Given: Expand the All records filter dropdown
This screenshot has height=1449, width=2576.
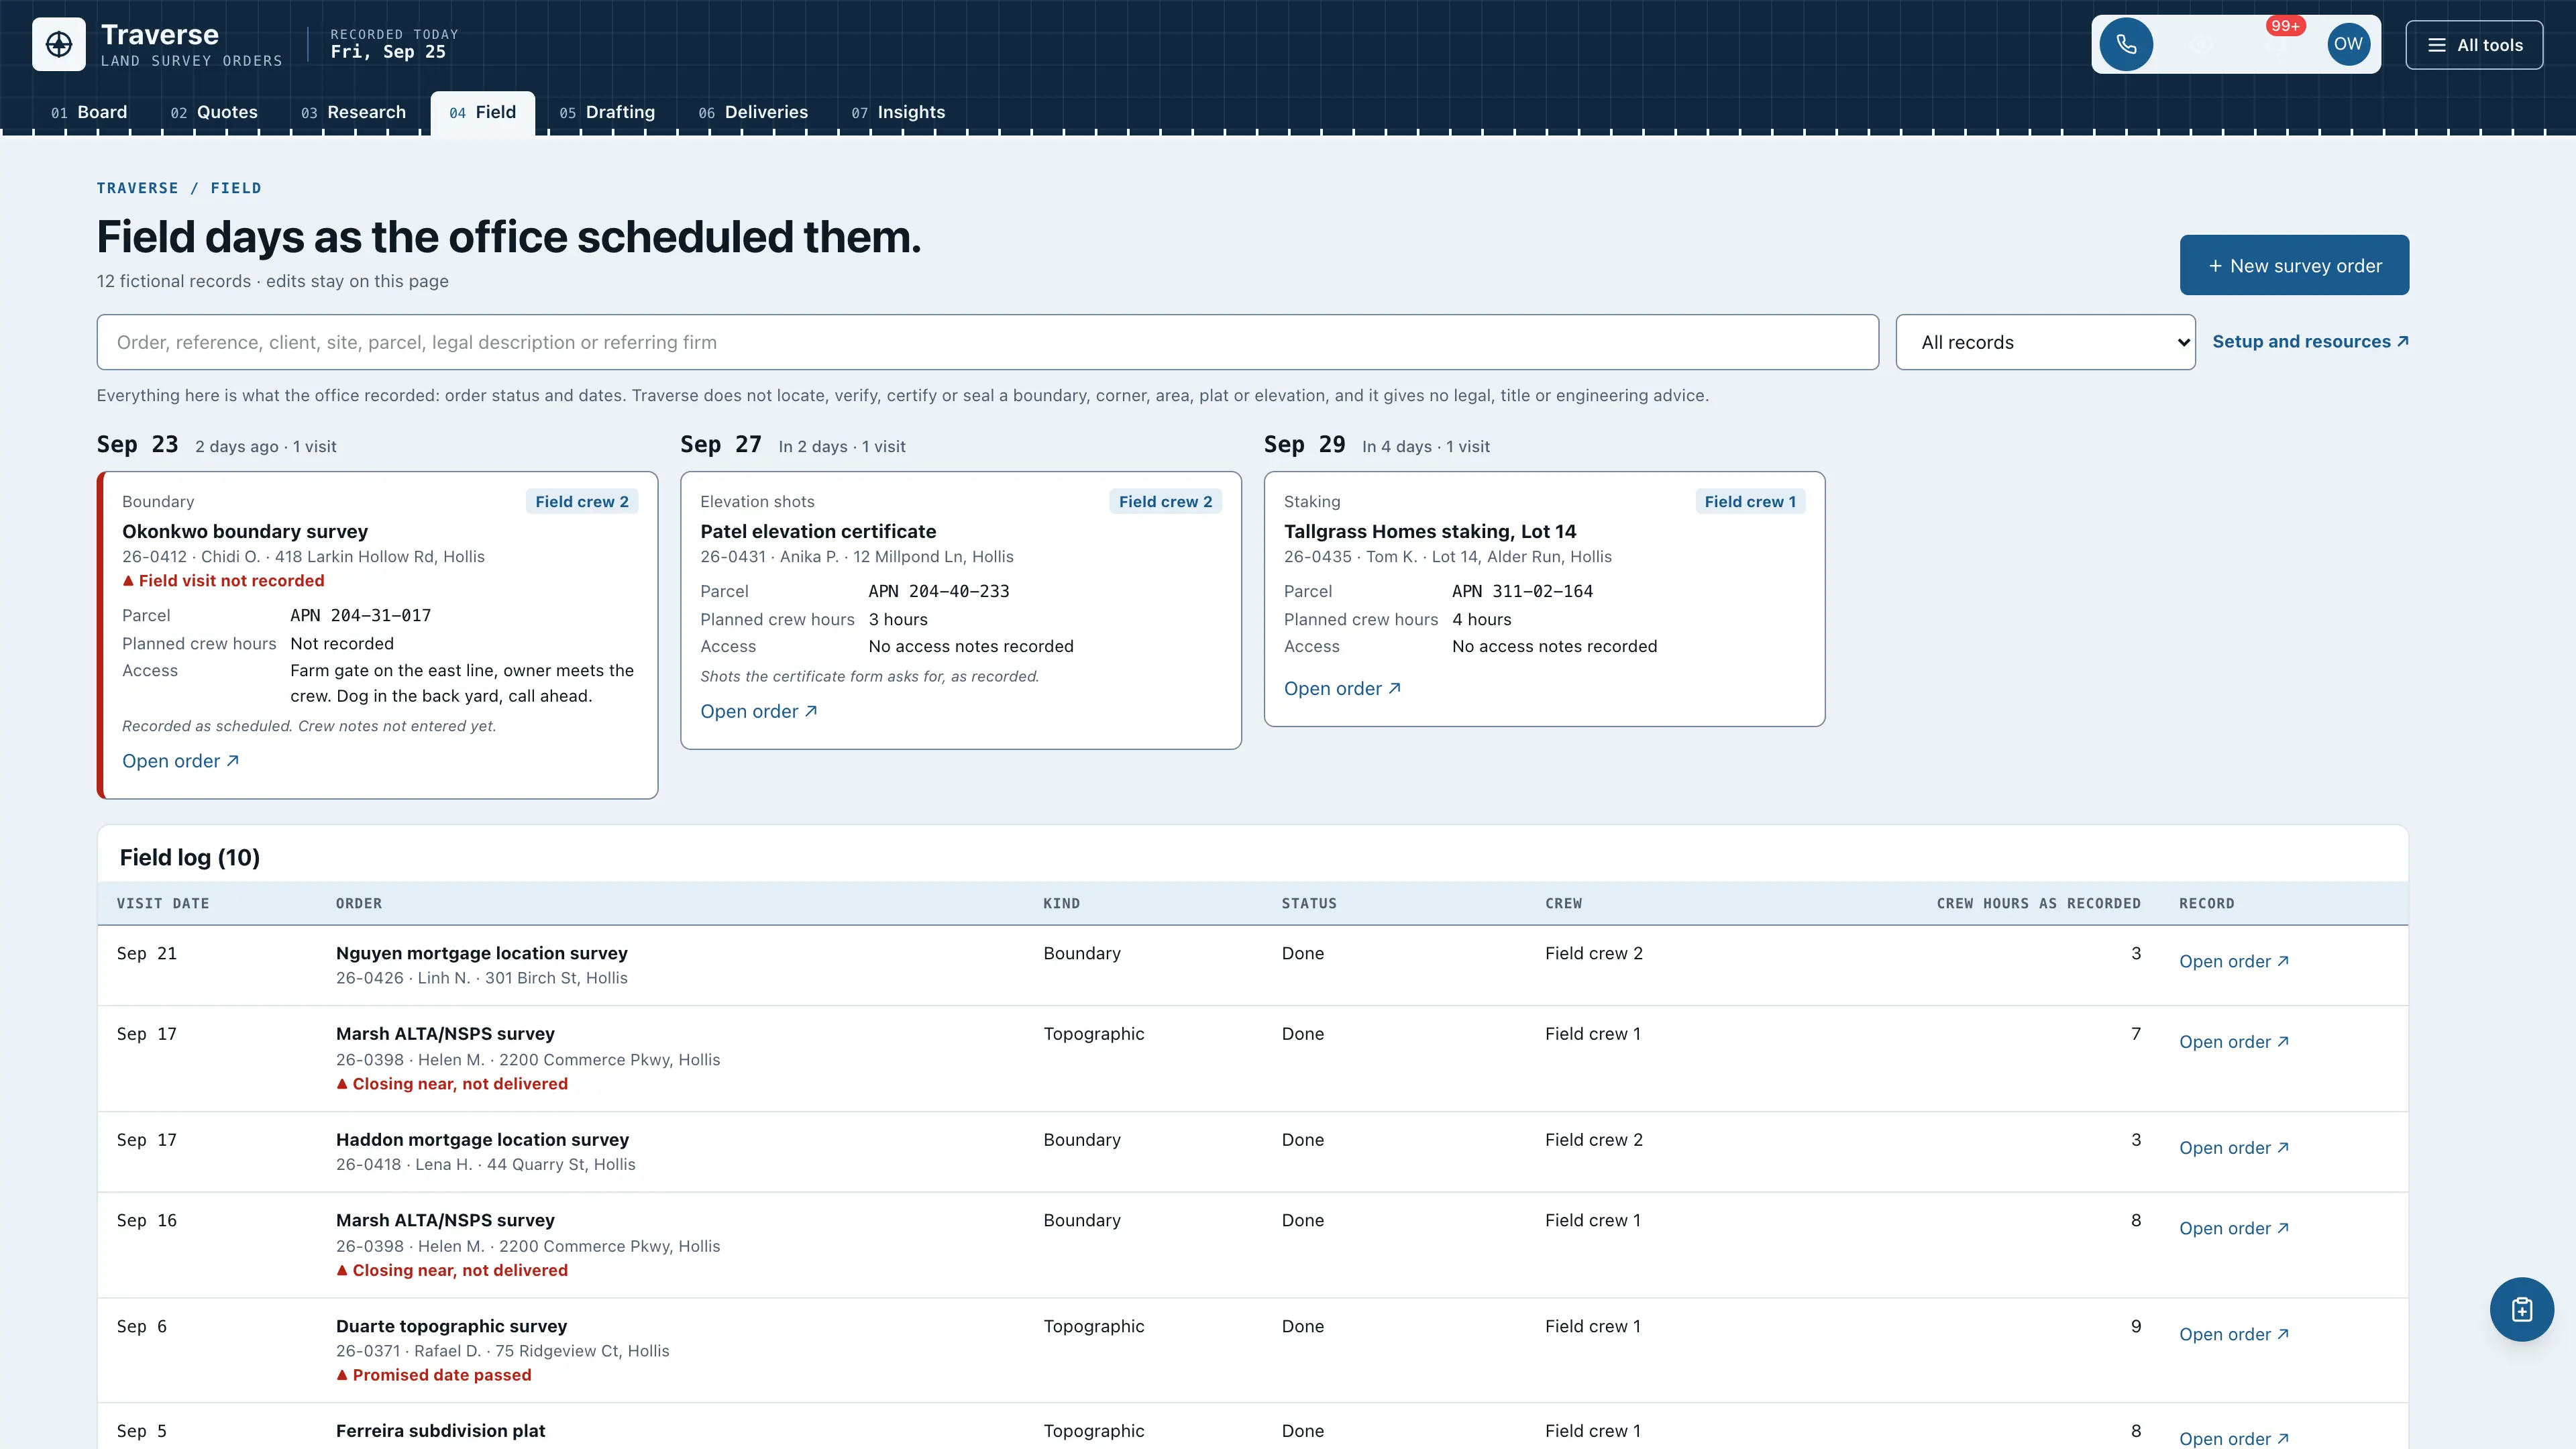Looking at the screenshot, I should pos(2045,342).
